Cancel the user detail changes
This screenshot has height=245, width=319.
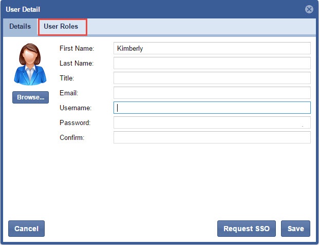tap(27, 229)
